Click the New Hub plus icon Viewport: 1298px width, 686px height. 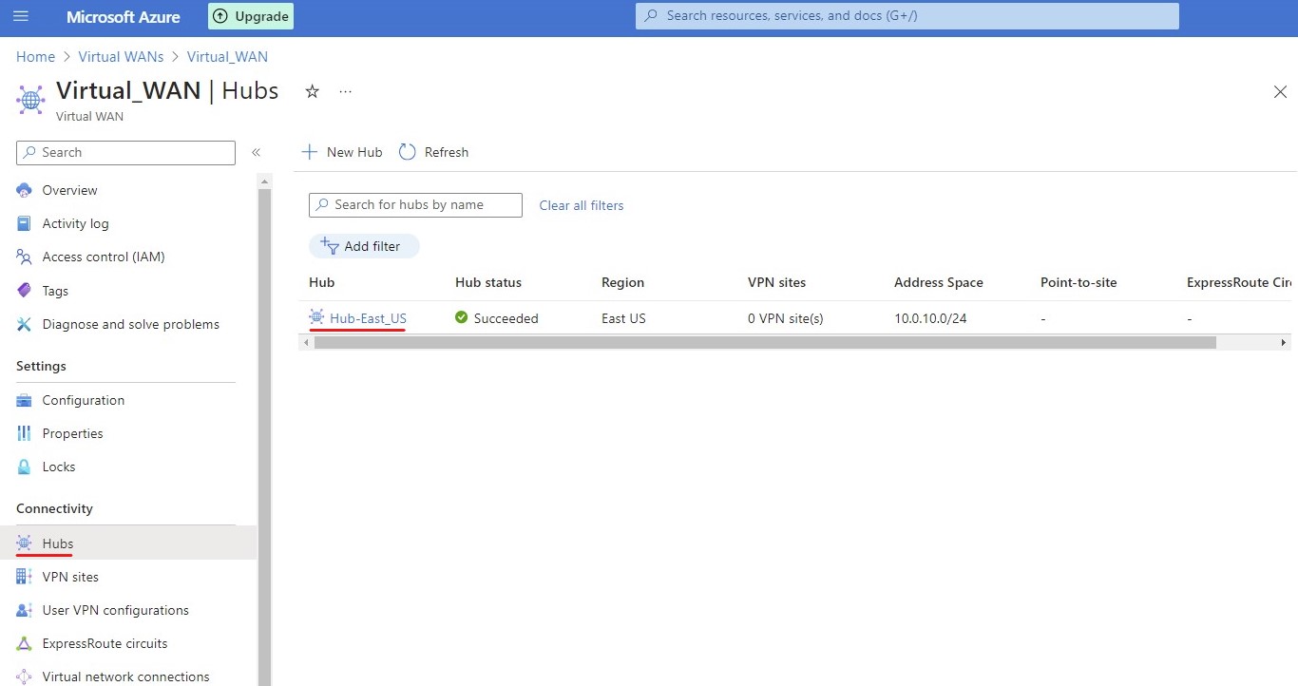(310, 152)
